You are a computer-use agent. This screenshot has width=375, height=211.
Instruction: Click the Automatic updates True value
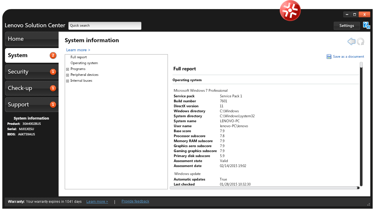pos(223,179)
